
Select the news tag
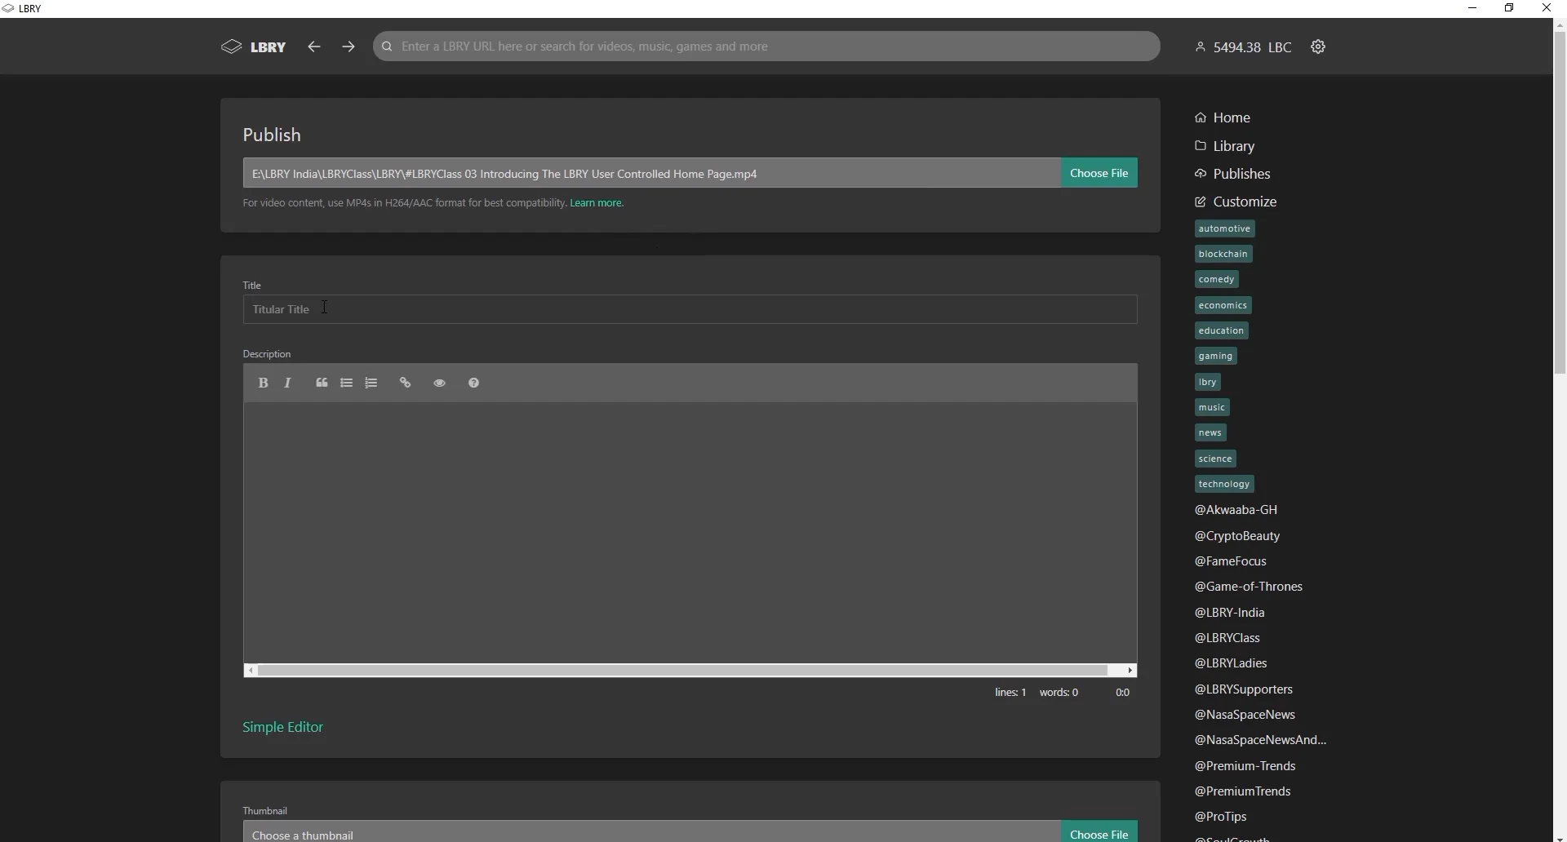click(x=1210, y=432)
